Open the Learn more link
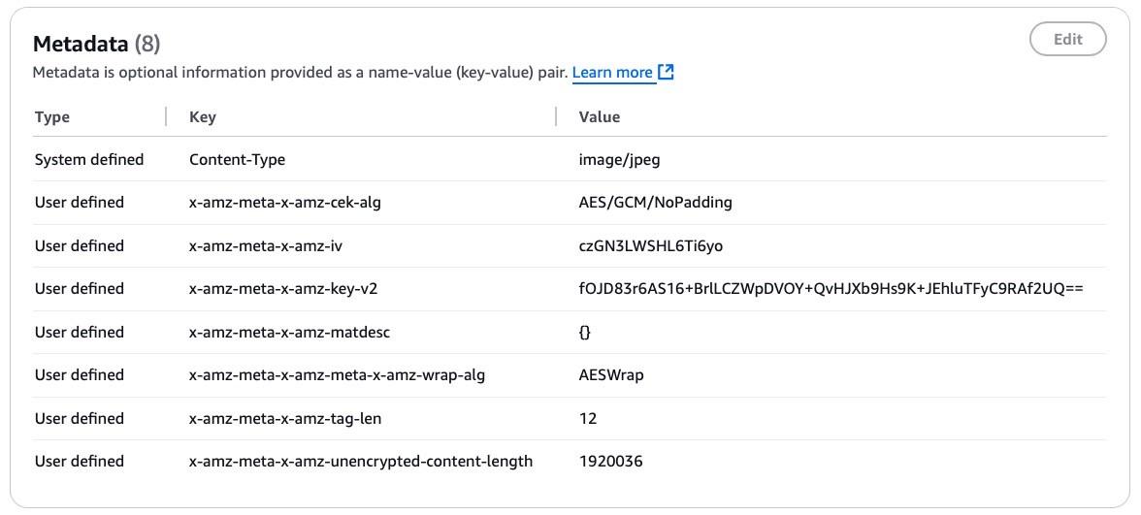 [612, 73]
